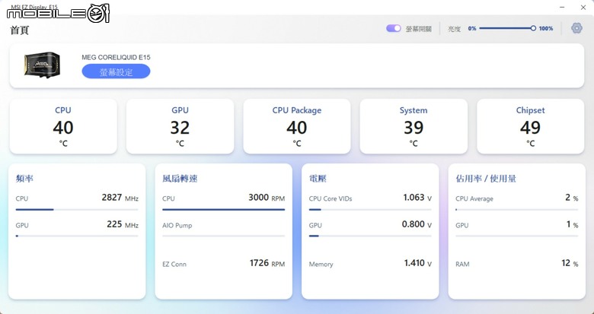Click the GPU voltage value 0.800 V
The image size is (594, 314).
click(417, 224)
